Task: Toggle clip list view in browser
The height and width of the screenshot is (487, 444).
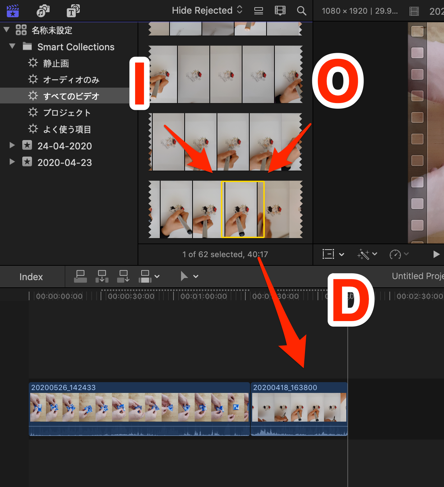Action: [x=259, y=11]
